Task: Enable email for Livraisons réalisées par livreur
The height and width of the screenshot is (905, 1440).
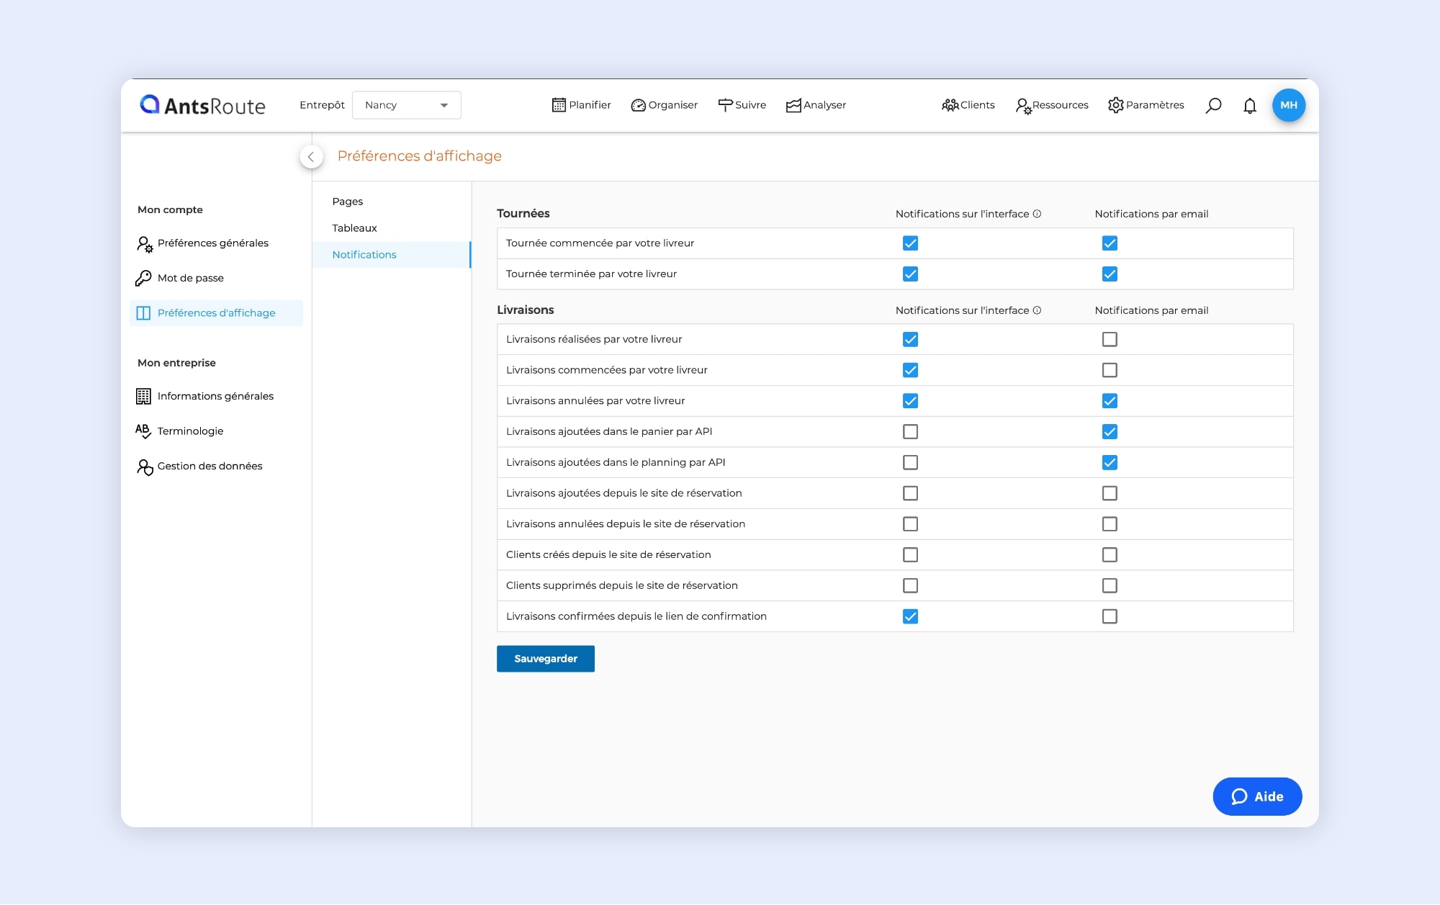Action: point(1110,339)
